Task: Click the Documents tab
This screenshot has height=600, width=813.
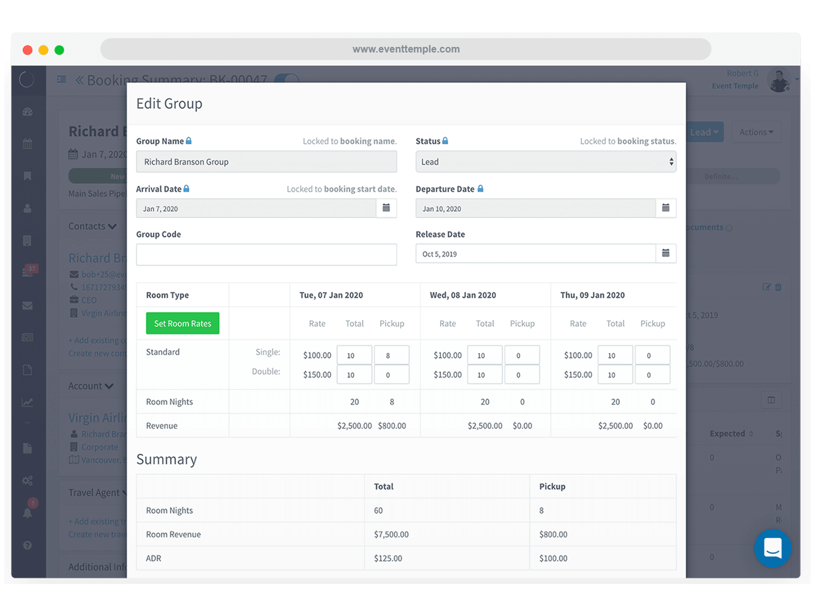Action: [x=705, y=228]
